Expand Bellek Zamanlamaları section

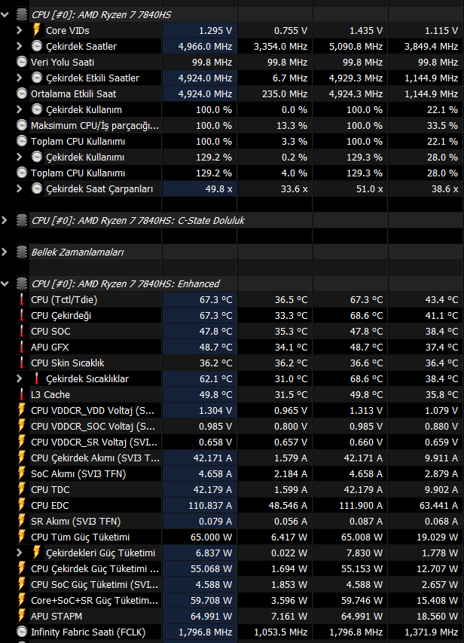coord(5,252)
